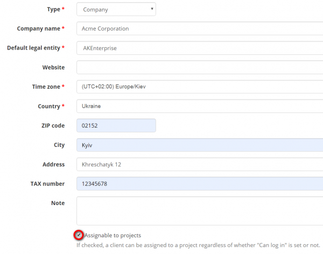The image size is (323, 254).
Task: Open the Type dropdown showing Company
Action: 116,9
